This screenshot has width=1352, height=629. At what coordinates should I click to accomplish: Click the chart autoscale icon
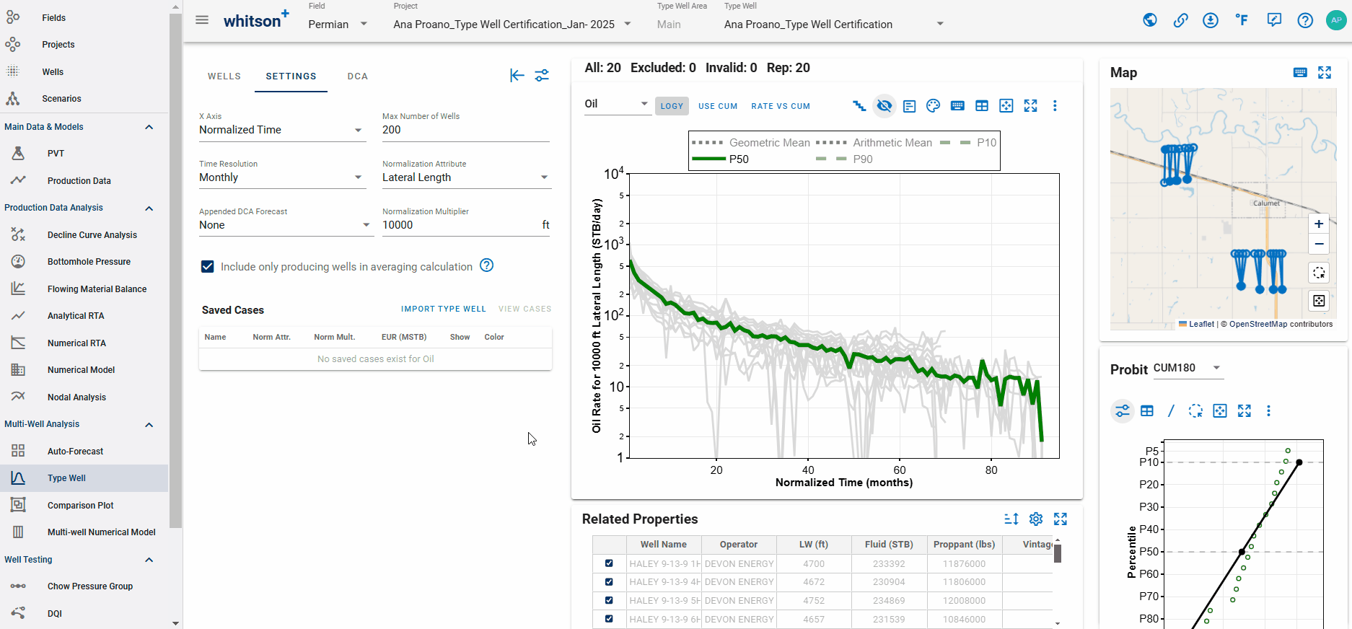(1006, 106)
